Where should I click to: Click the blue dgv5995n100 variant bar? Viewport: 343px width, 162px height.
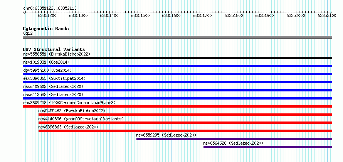tap(177, 74)
